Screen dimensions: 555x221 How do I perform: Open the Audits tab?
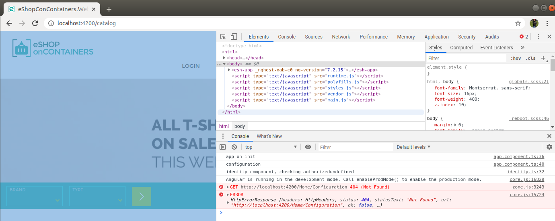coord(492,36)
